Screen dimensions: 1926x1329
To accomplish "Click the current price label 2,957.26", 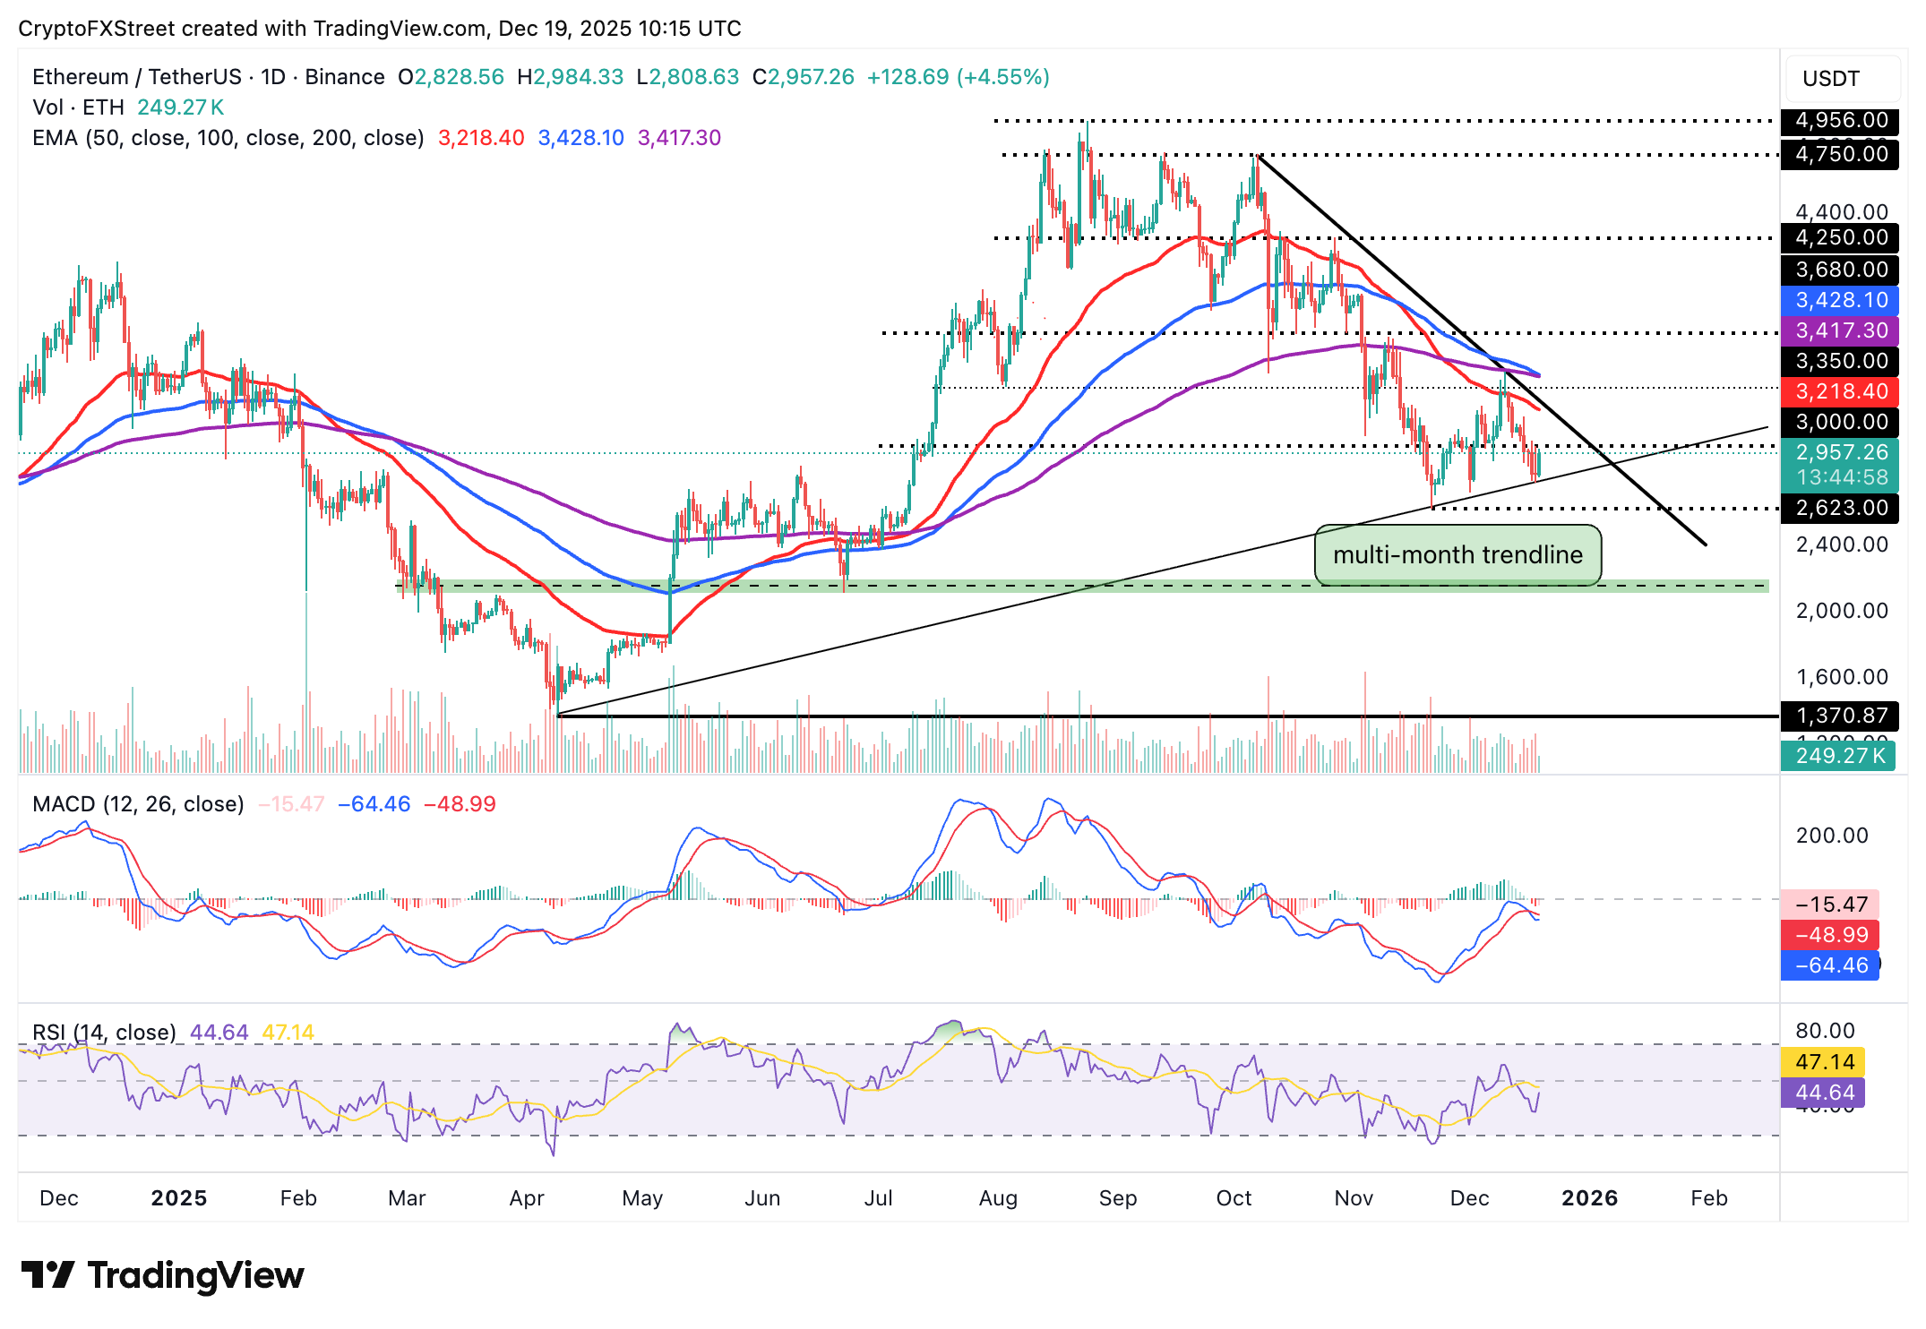I will [x=1841, y=452].
